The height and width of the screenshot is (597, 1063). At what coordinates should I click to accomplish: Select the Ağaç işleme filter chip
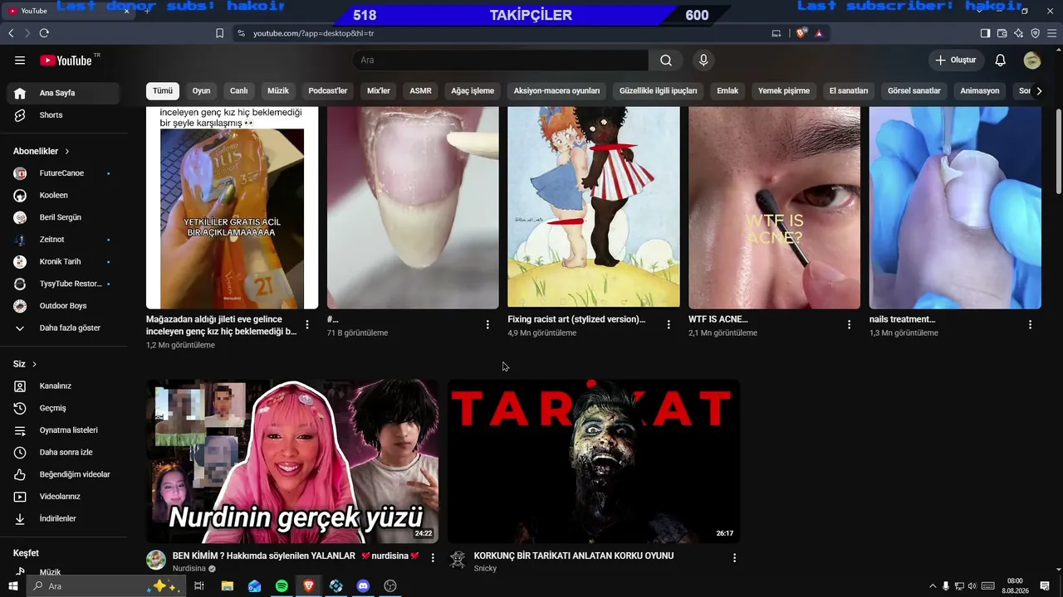(473, 91)
